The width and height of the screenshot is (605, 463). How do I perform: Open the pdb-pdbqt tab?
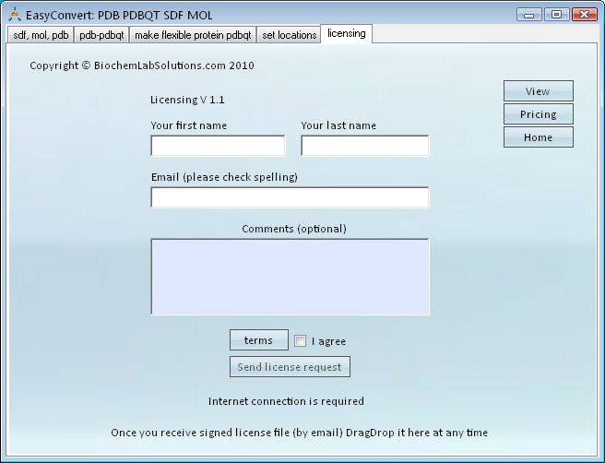coord(101,35)
